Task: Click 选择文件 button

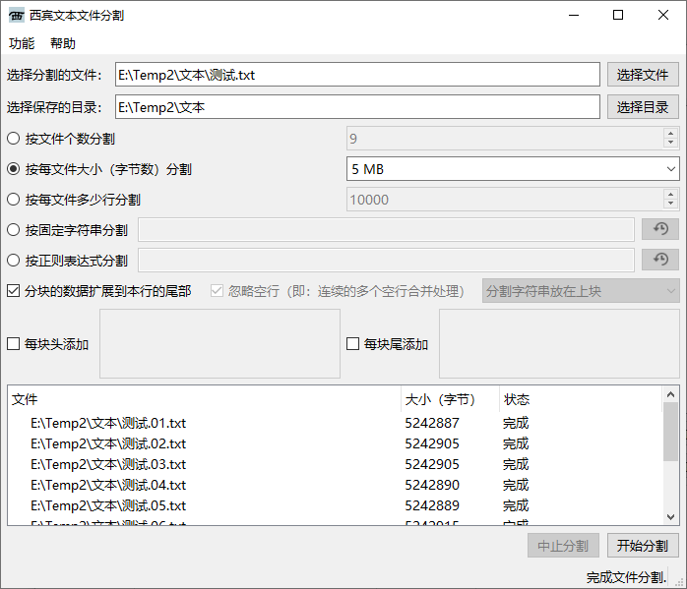Action: point(643,75)
